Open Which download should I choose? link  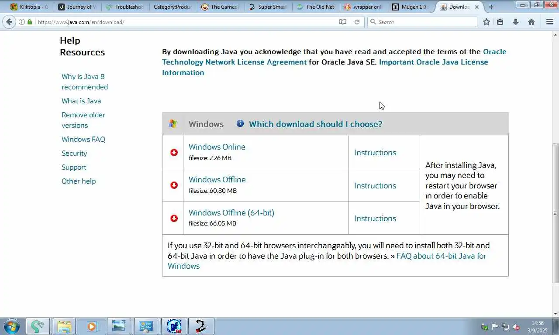(315, 124)
